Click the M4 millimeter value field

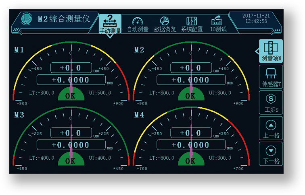coord(191,145)
